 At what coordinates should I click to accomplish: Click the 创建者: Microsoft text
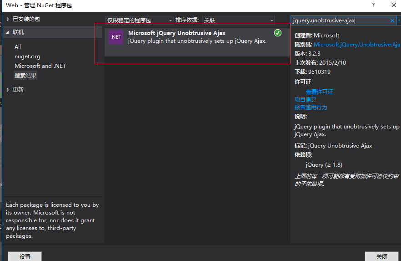317,36
